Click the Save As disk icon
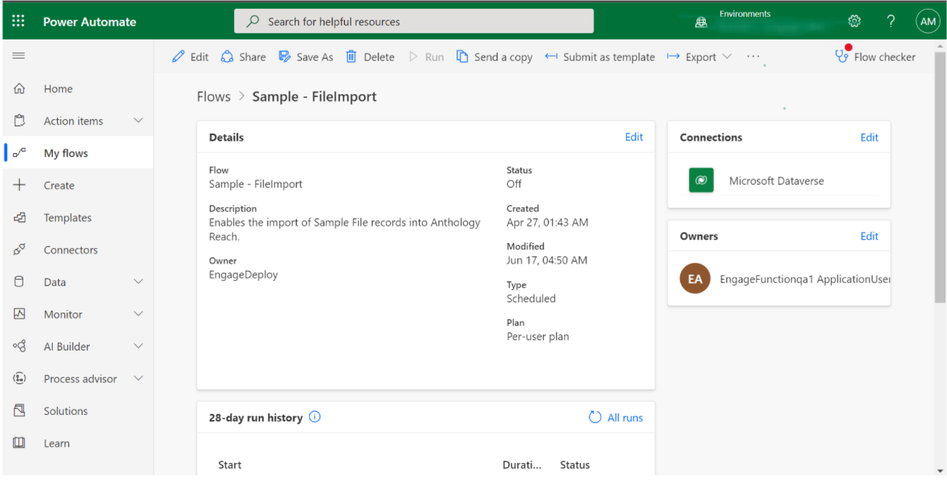This screenshot has width=947, height=482. pyautogui.click(x=285, y=56)
